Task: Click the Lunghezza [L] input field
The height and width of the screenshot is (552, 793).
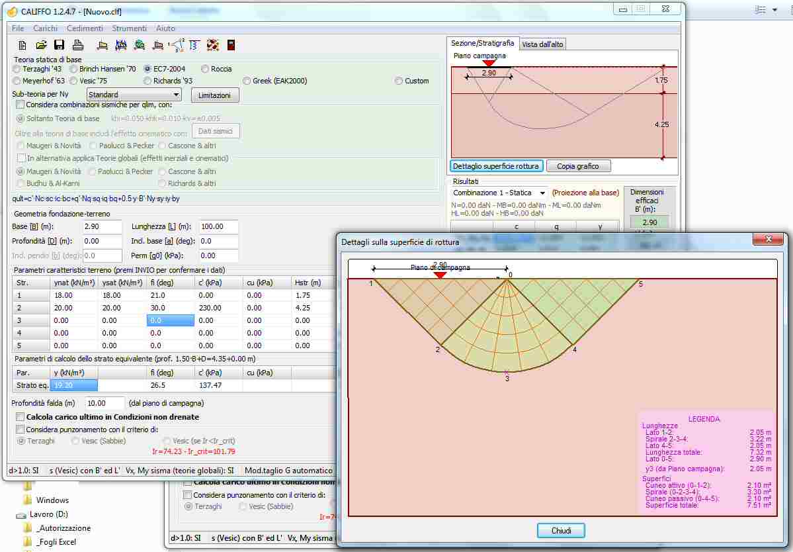Action: pyautogui.click(x=218, y=226)
